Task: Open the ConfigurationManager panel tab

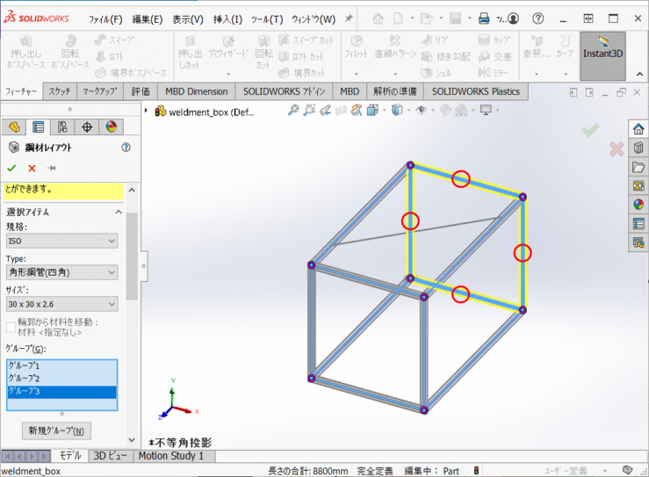Action: coord(62,127)
